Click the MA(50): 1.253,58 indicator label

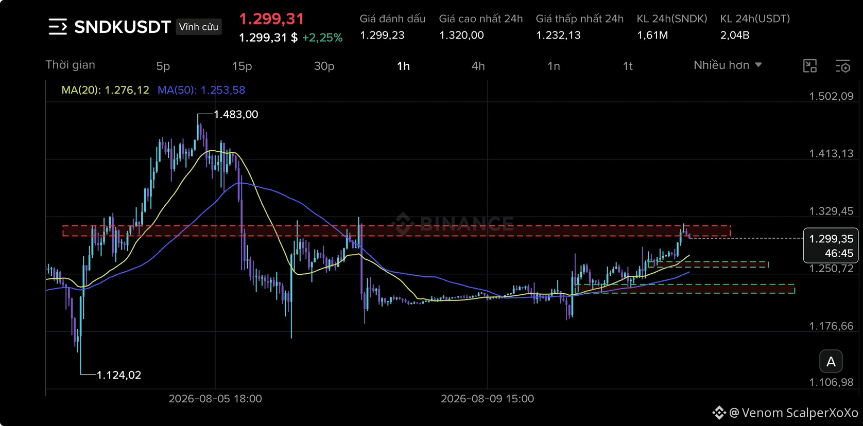(x=201, y=90)
